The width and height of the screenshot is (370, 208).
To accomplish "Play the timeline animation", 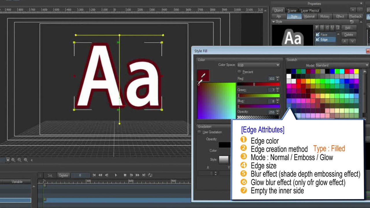I will (116, 175).
